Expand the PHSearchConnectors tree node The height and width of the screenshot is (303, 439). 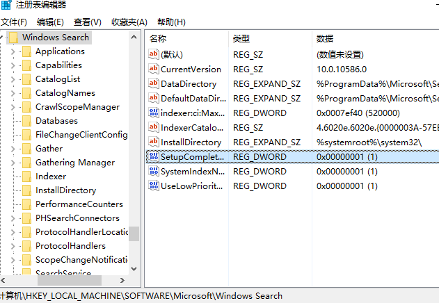pyautogui.click(x=13, y=218)
